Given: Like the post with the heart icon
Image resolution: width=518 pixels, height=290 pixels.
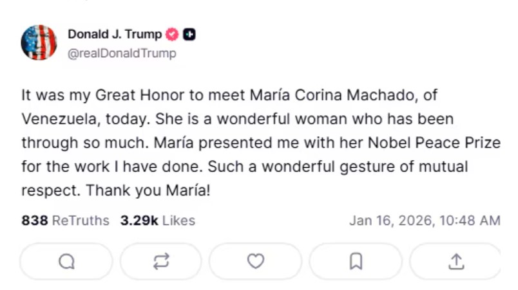Looking at the screenshot, I should (256, 261).
